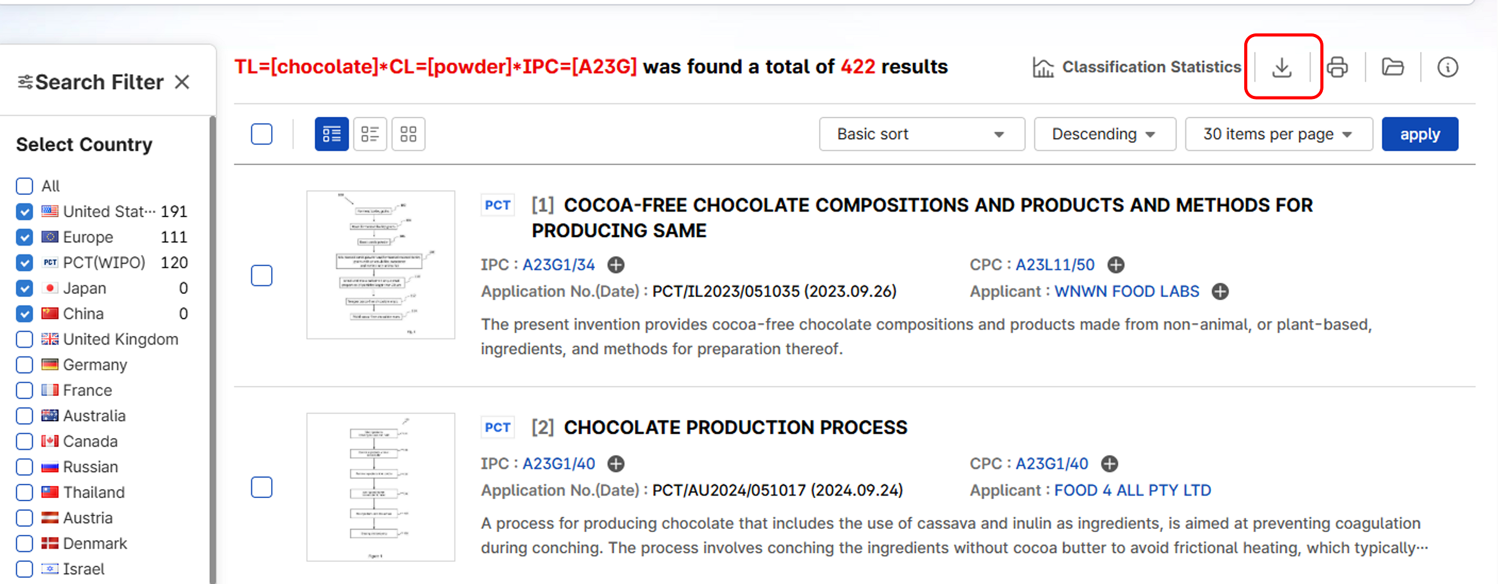Open the folder icon in results toolbar
This screenshot has height=584, width=1498.
1392,67
